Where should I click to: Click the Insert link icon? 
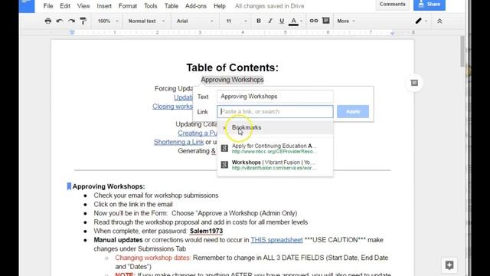pos(313,21)
